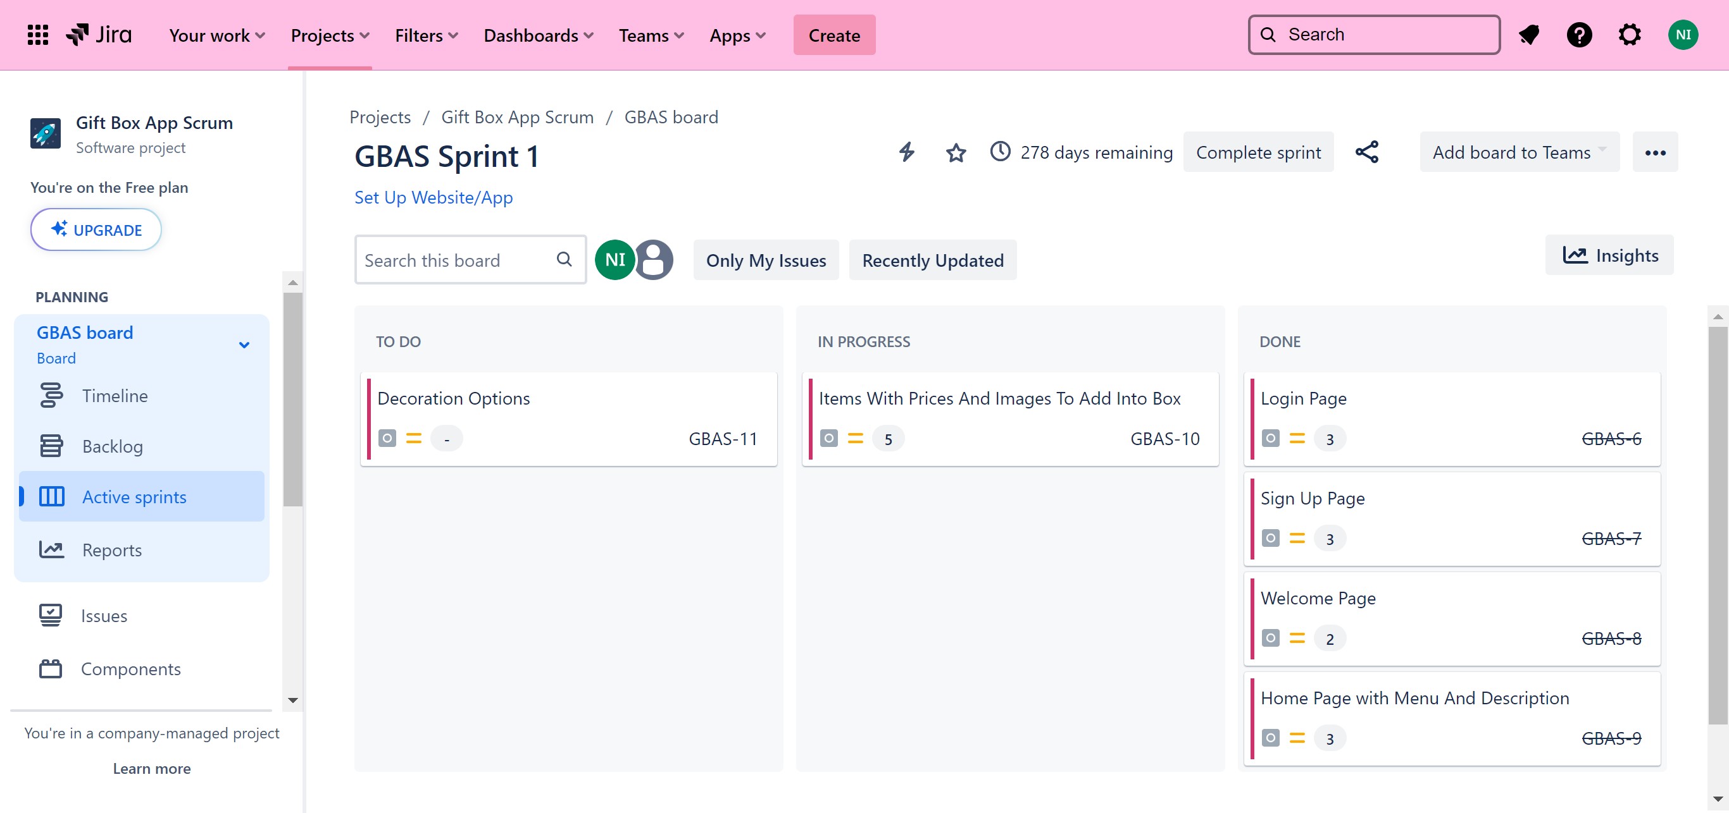
Task: Toggle the Only My Issues filter
Action: click(765, 260)
